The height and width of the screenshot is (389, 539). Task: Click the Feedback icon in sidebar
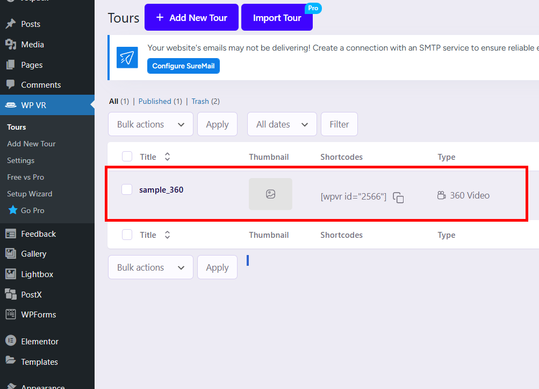pos(11,234)
